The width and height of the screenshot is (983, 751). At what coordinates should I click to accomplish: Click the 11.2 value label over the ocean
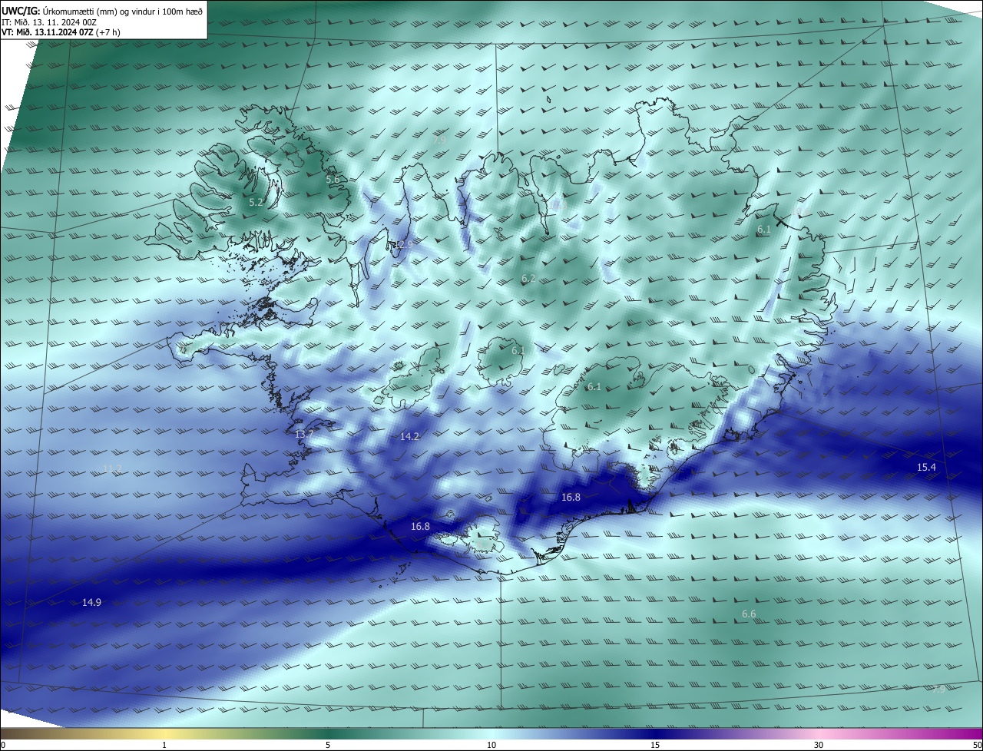[112, 468]
